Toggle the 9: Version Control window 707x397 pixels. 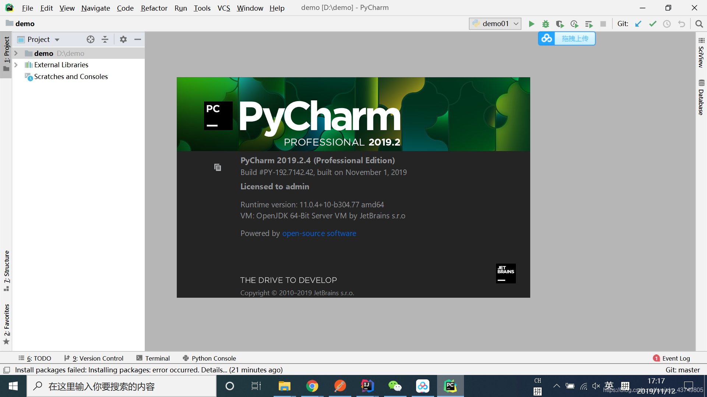tap(94, 358)
